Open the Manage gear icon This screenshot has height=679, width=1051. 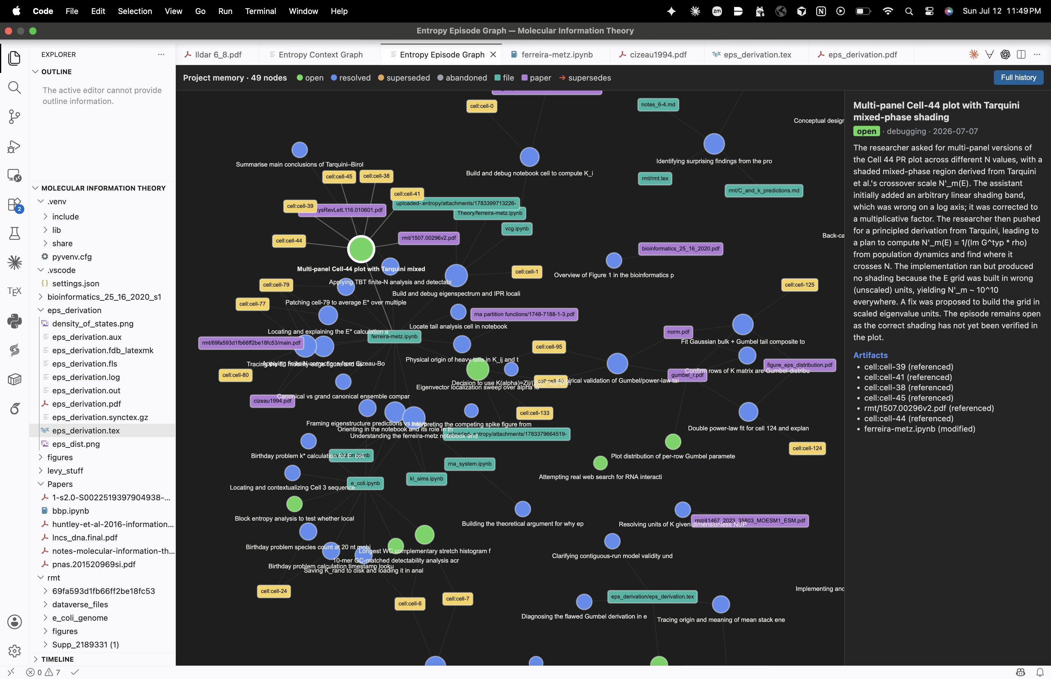point(15,651)
